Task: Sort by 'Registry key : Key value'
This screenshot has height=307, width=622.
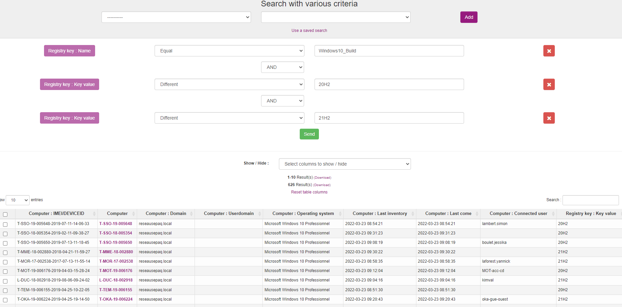Action: point(591,214)
